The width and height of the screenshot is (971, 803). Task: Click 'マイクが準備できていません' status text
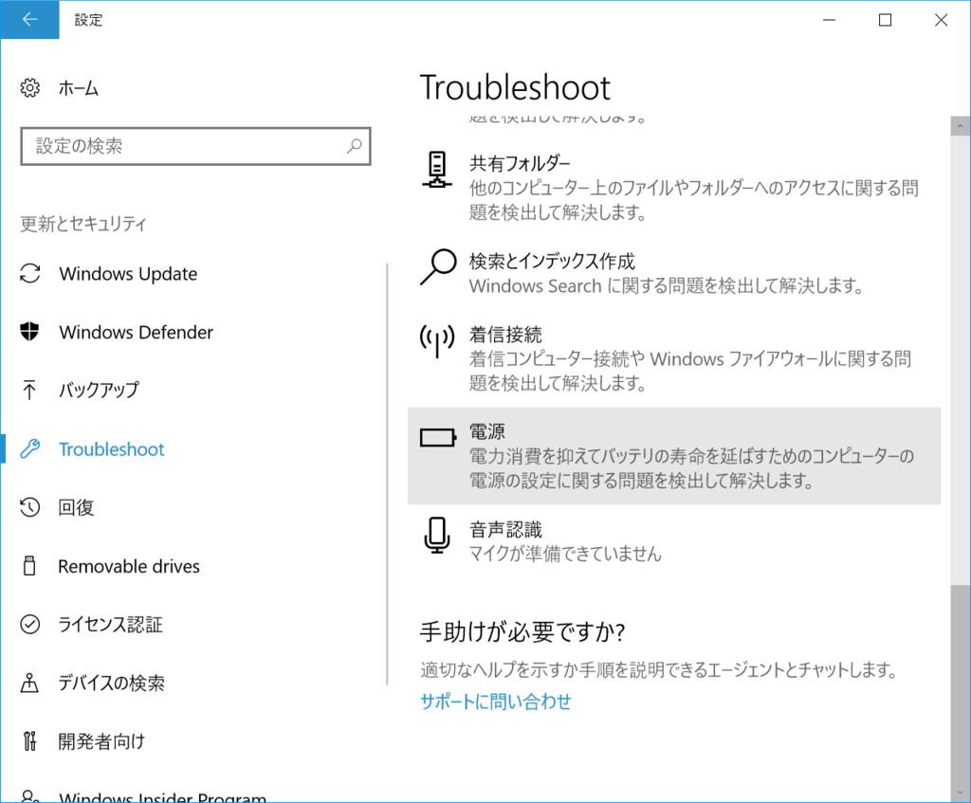[x=565, y=554]
